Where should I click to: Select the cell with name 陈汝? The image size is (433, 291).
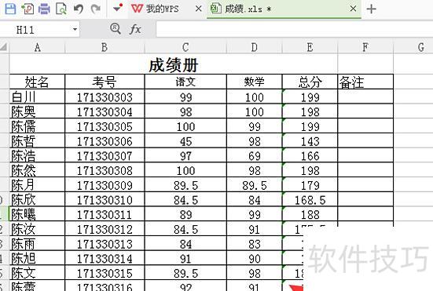point(37,229)
